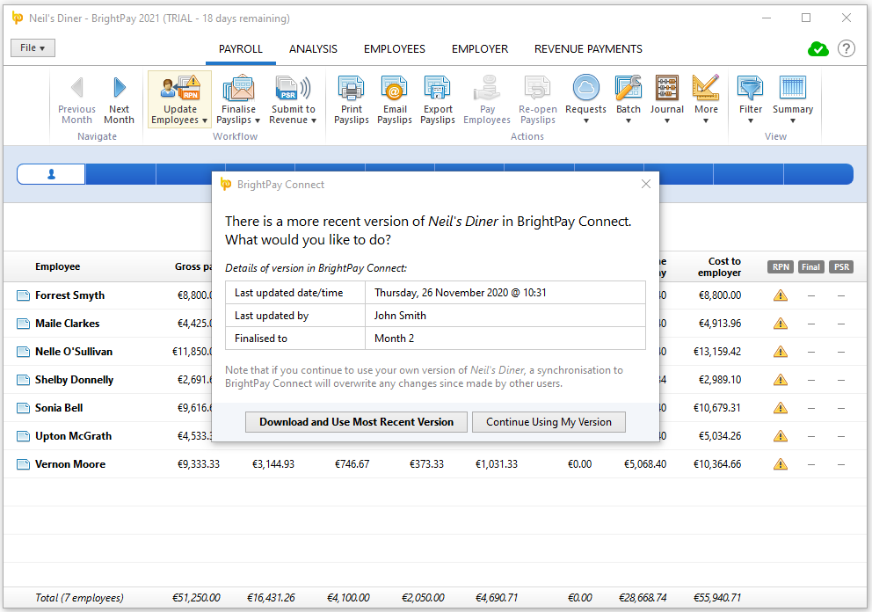The width and height of the screenshot is (872, 612).
Task: Click Finalise Payslips icon
Action: [238, 99]
